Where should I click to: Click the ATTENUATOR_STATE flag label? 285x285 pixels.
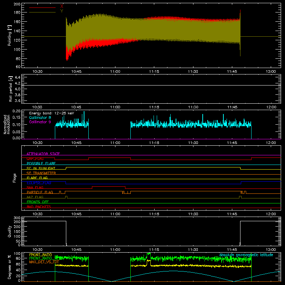[43, 154]
